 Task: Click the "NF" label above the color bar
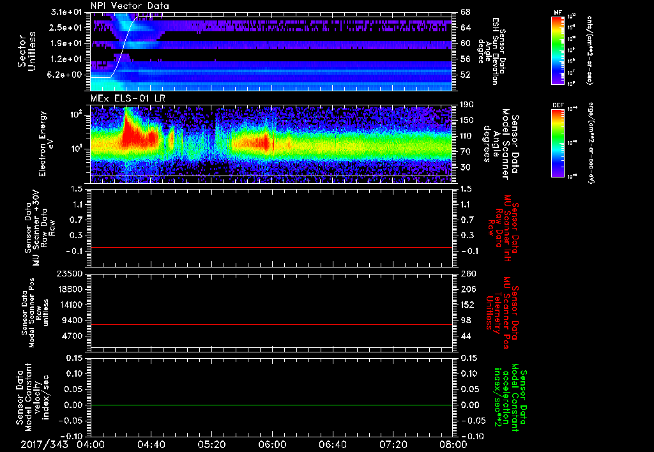pyautogui.click(x=558, y=13)
